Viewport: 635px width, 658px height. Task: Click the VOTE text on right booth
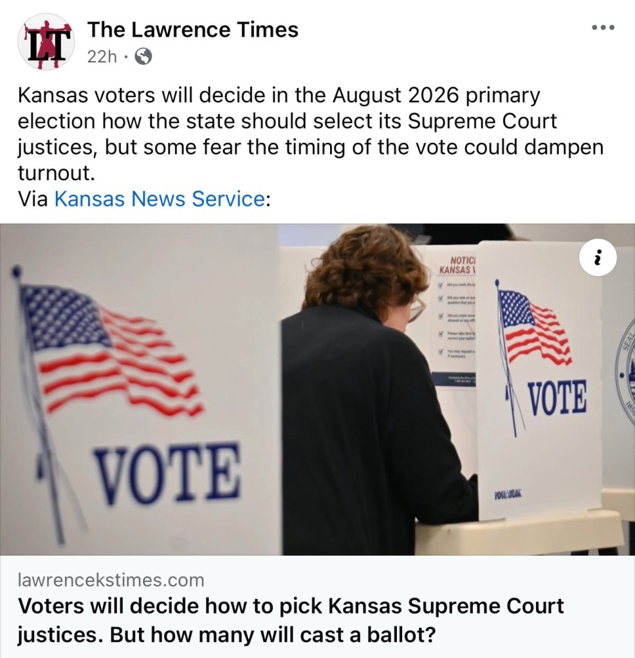click(x=557, y=398)
